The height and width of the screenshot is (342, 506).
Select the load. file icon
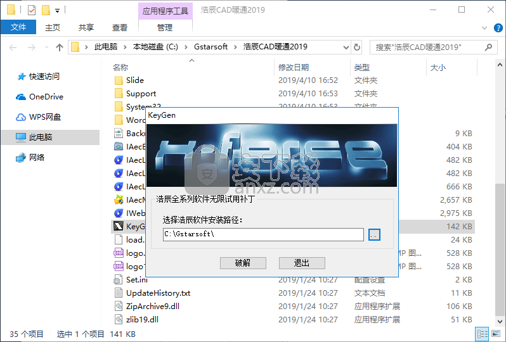[x=119, y=239]
